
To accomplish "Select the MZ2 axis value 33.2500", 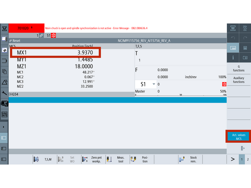I will tap(87, 86).
